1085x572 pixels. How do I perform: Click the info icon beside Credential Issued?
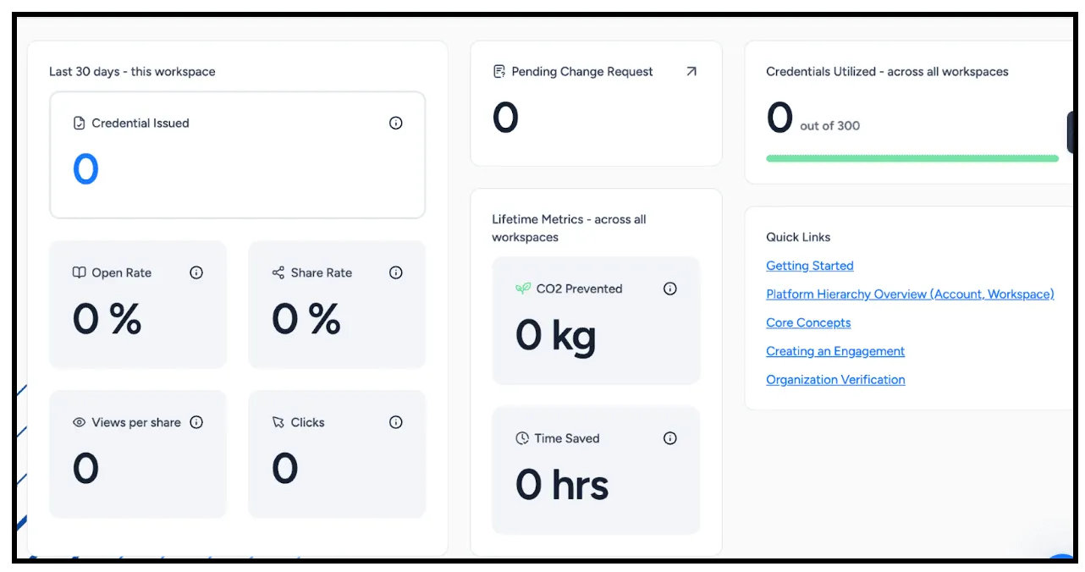(395, 123)
